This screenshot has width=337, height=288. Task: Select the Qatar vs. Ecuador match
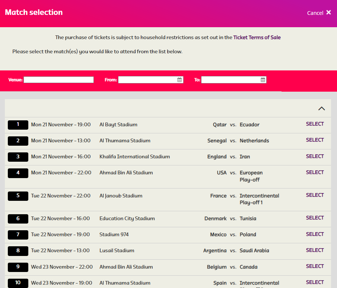coord(315,124)
